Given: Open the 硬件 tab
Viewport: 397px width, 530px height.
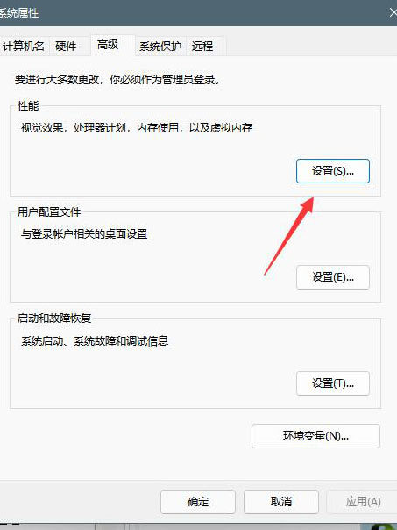Looking at the screenshot, I should (67, 46).
